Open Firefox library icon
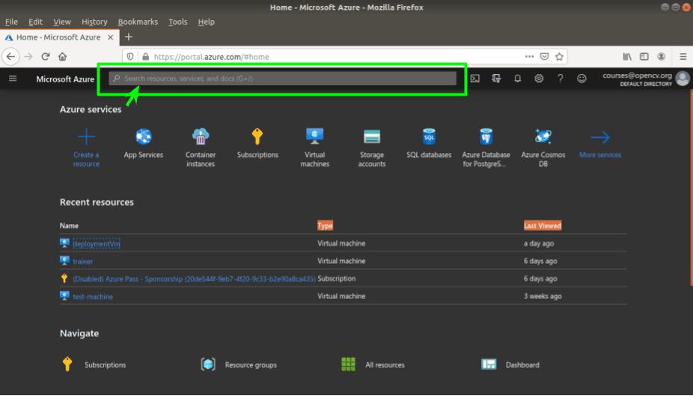 tap(627, 57)
